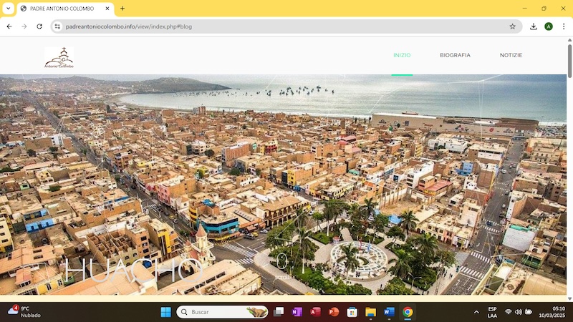Open the BIOGRAFIA page
Image resolution: width=573 pixels, height=322 pixels.
coord(455,55)
